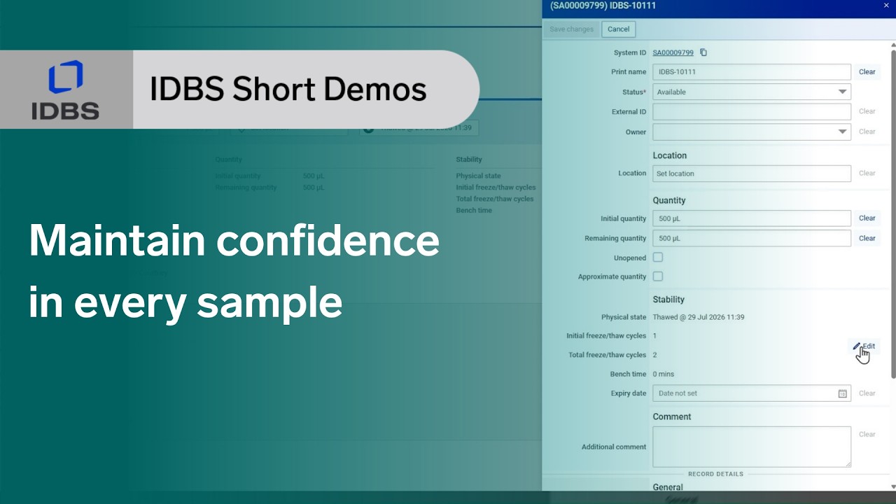Click the scrollbar down arrow
Screen dimensions: 896x504
point(892,486)
